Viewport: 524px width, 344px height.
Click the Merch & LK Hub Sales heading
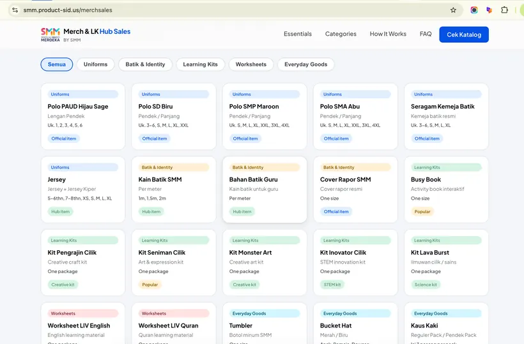(97, 31)
